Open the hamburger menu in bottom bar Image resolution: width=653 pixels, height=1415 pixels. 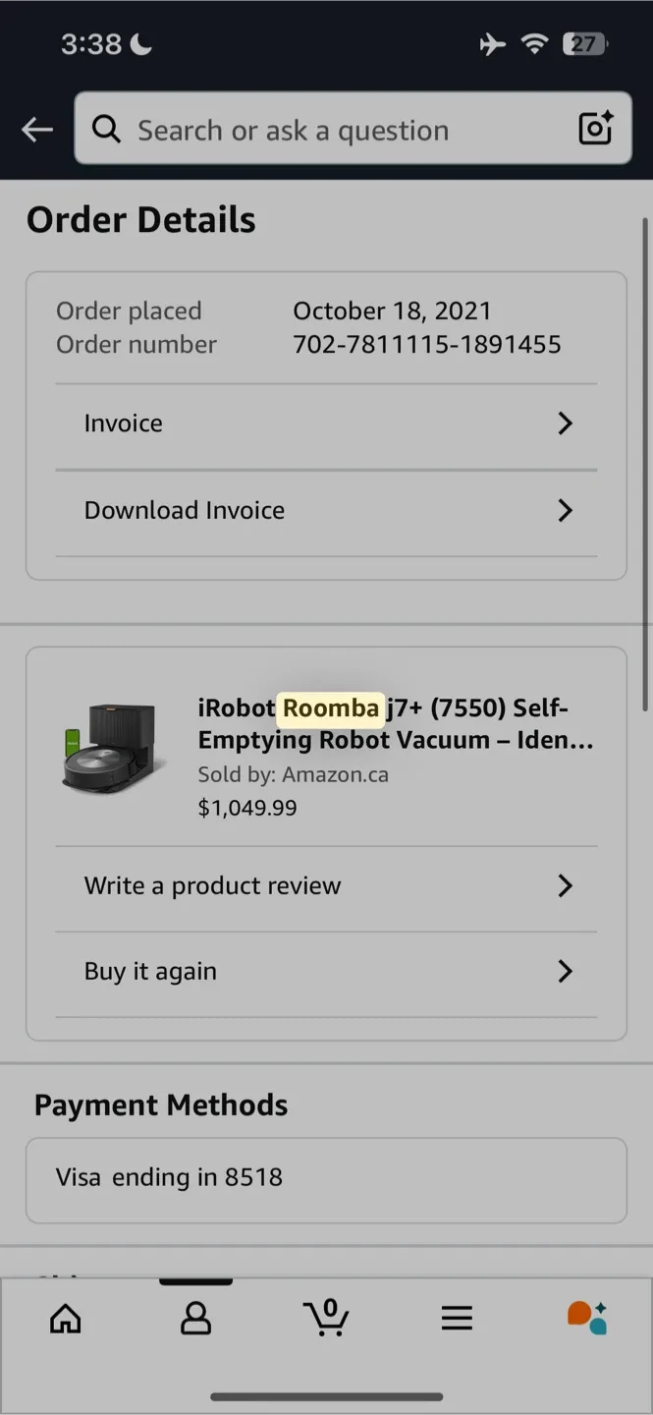click(457, 1318)
